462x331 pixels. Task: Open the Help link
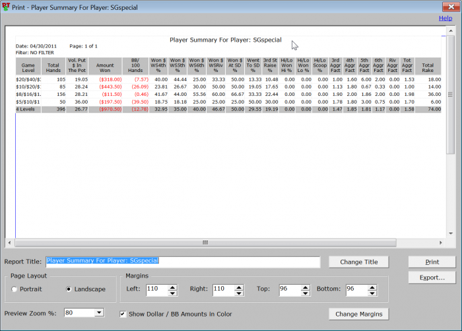(445, 18)
